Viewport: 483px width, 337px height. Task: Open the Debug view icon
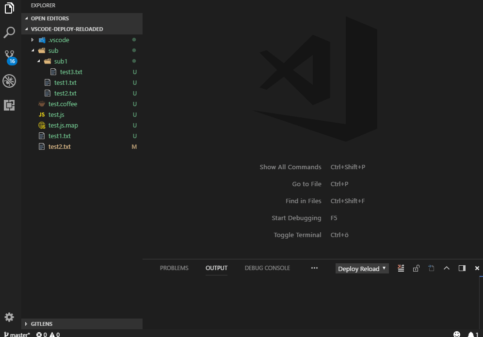(9, 81)
